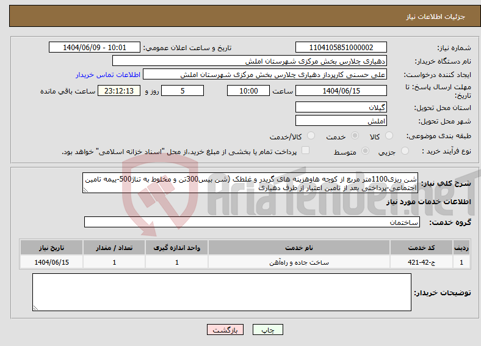Click the واحد اندازه گیری column header
481x346 pixels.
pos(176,248)
